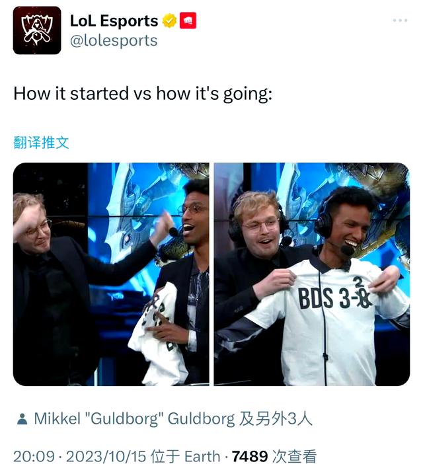The width and height of the screenshot is (423, 464).
Task: Click the 20:09 · 2023/10/15 timestamp
Action: pos(80,456)
